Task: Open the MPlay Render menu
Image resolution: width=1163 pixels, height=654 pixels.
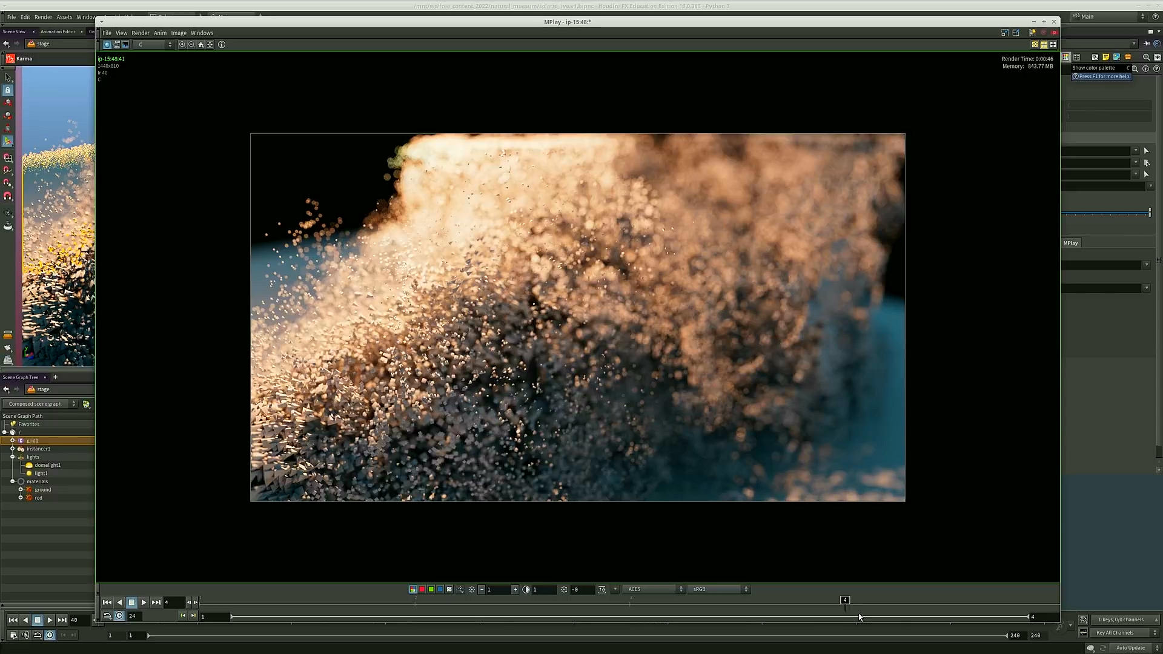Action: click(x=140, y=33)
